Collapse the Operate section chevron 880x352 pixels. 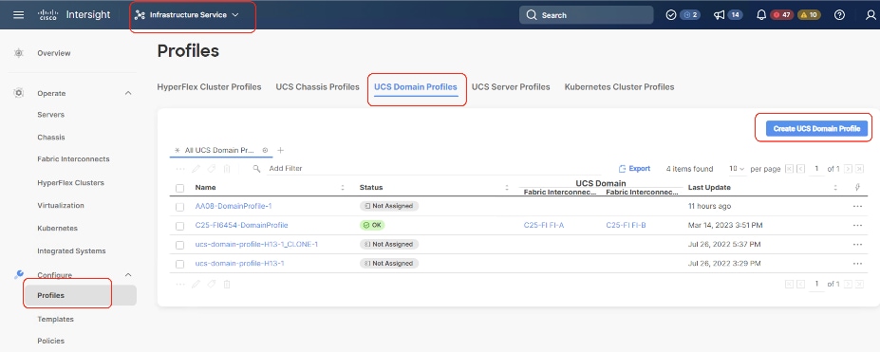coord(128,93)
